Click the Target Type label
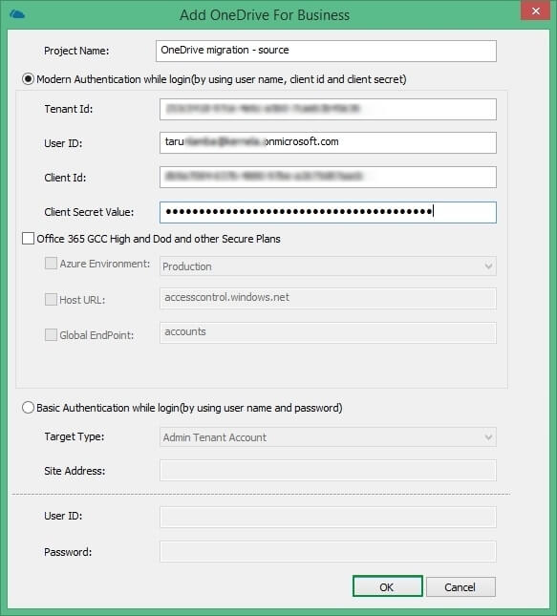 coord(75,436)
